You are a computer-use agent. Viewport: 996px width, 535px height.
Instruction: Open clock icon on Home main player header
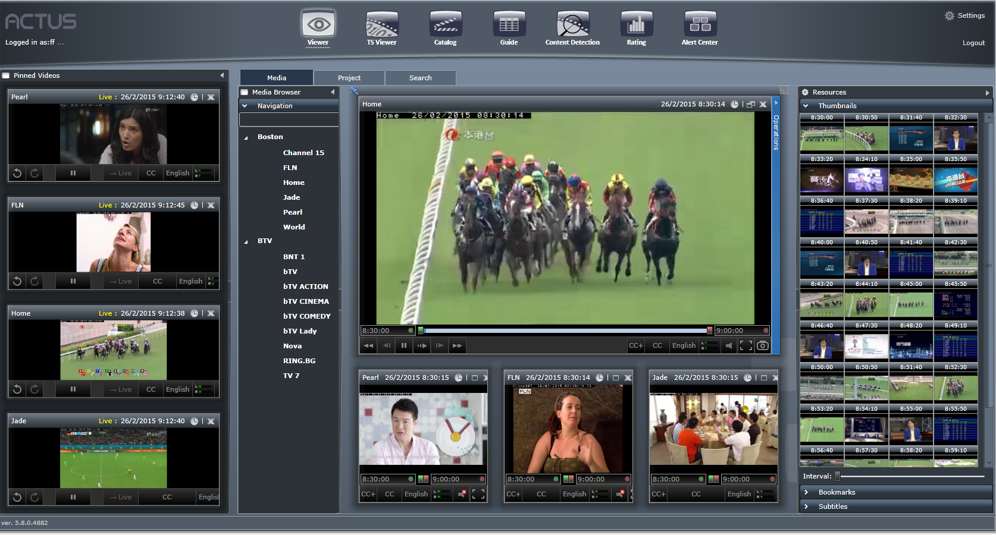(735, 104)
